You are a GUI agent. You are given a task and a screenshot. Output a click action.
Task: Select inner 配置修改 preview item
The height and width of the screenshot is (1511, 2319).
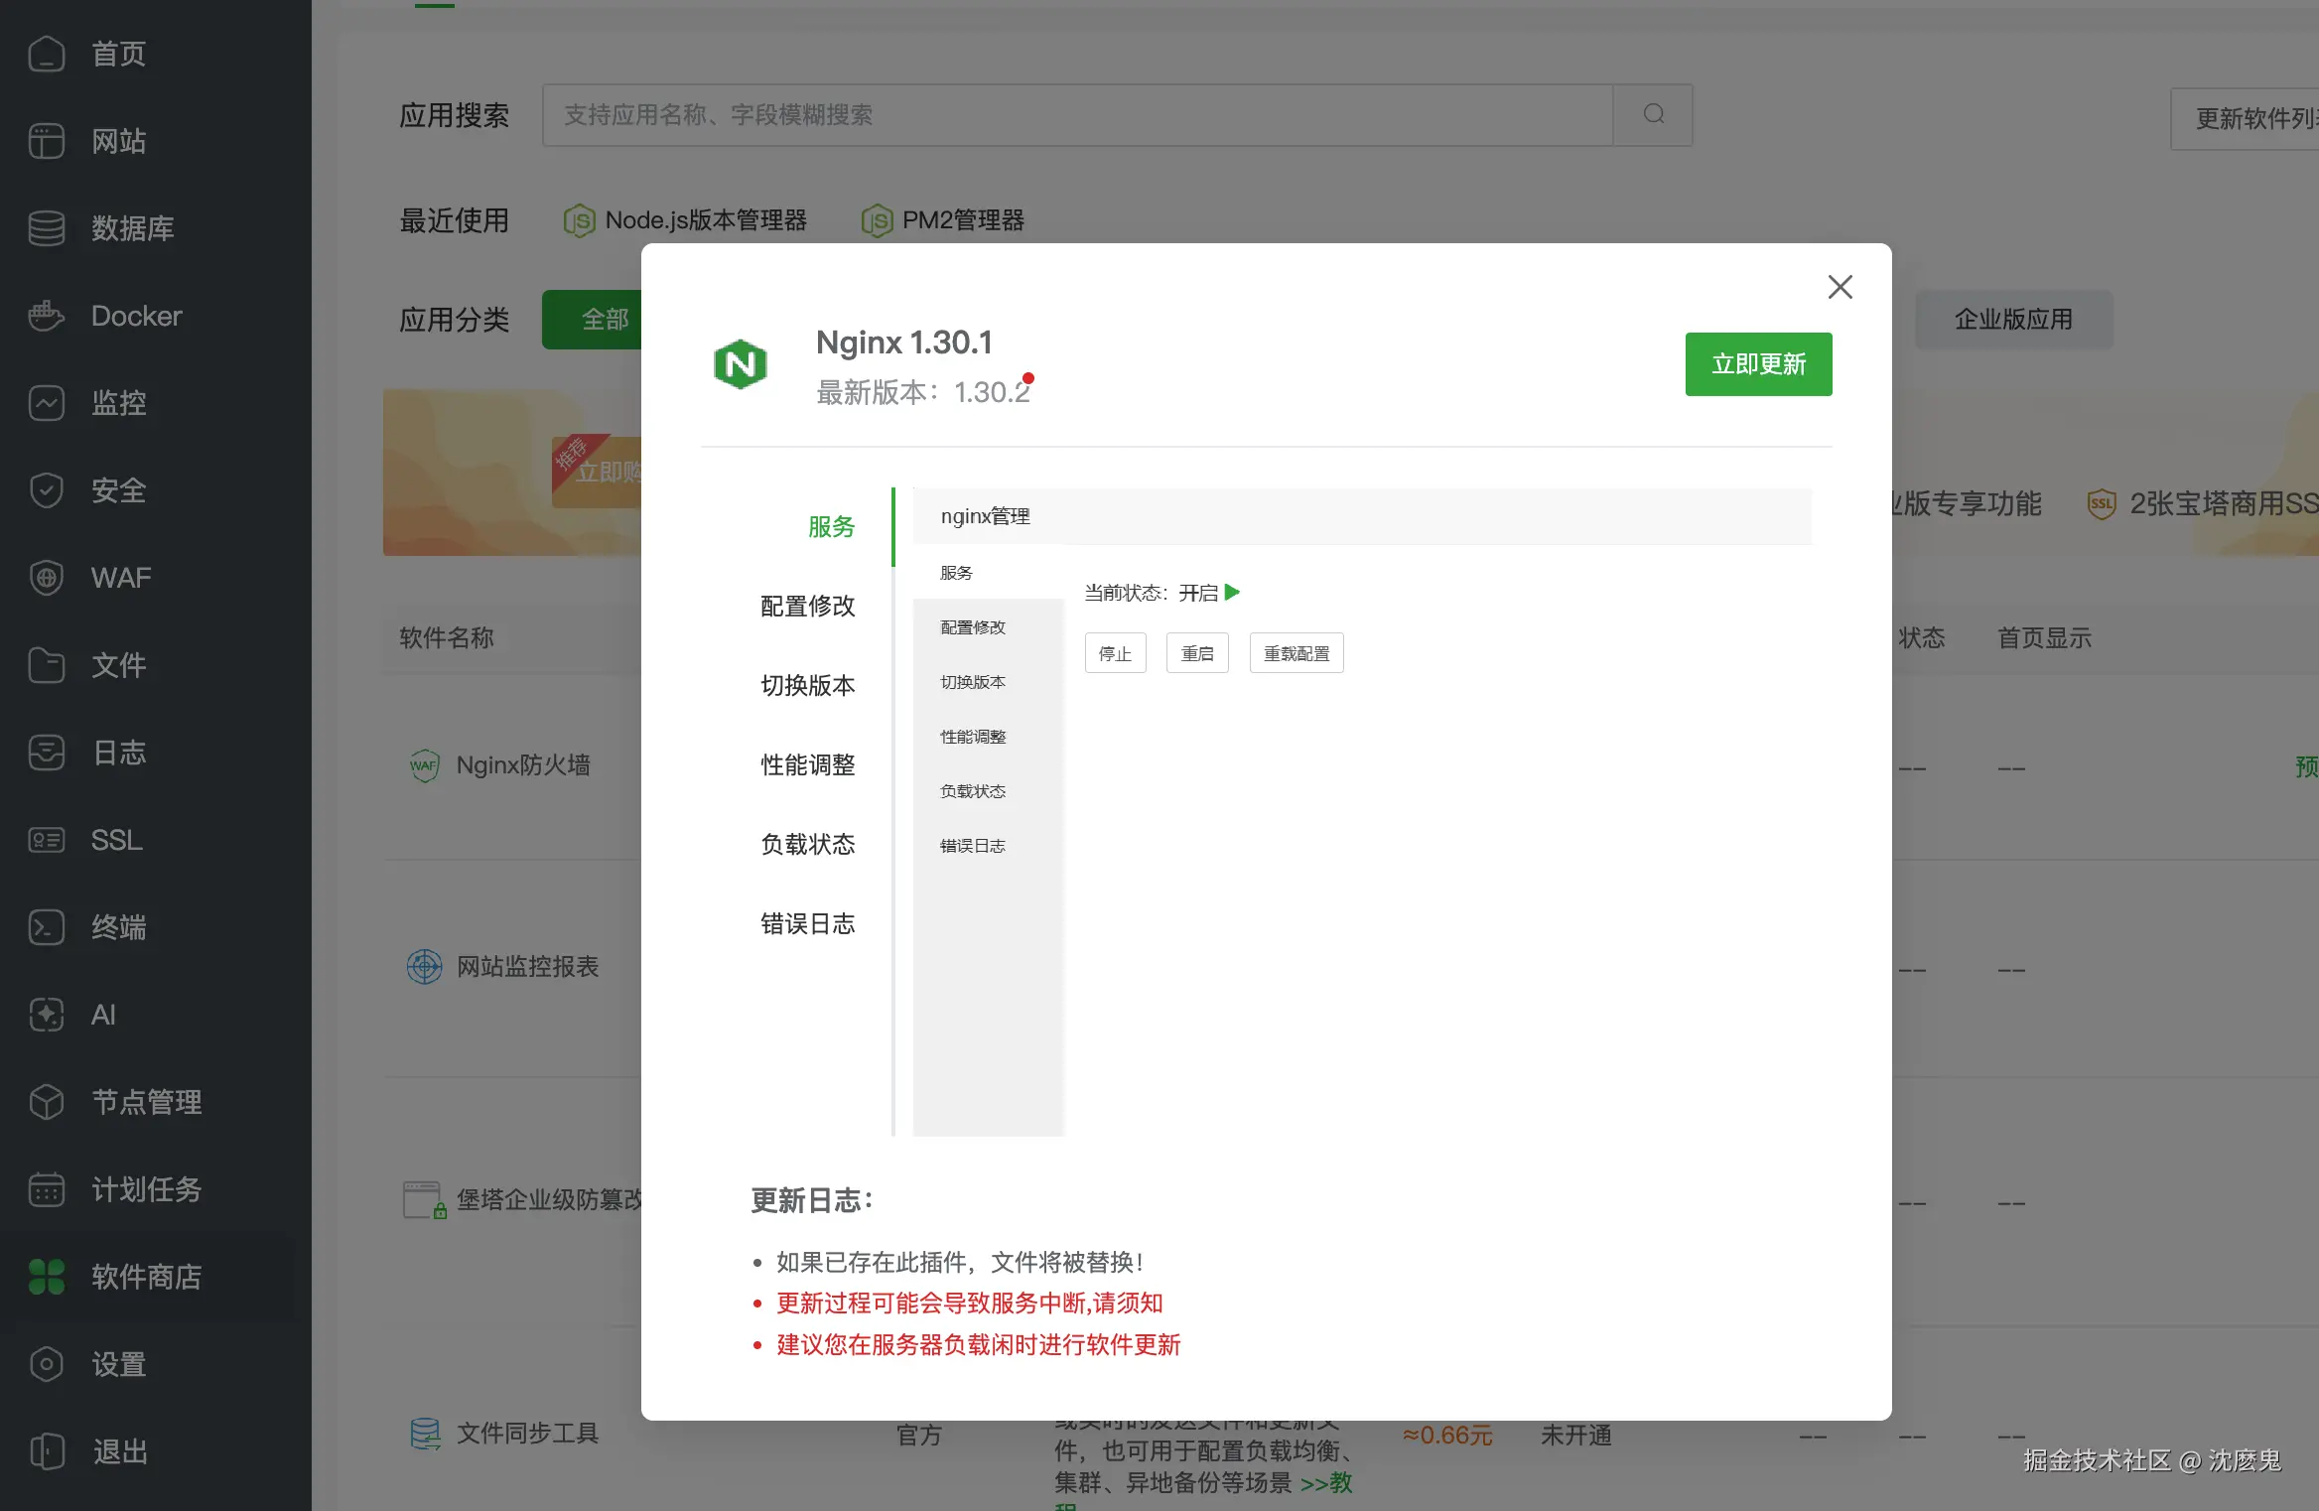point(973,627)
